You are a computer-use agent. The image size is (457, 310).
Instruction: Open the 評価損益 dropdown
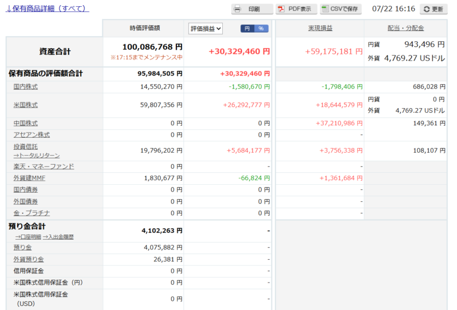206,29
